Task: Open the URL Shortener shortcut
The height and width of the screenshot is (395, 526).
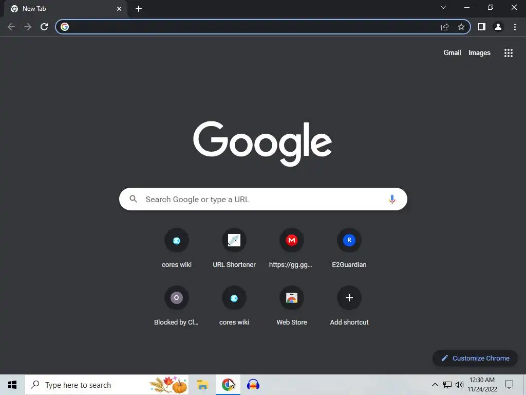Action: [234, 248]
